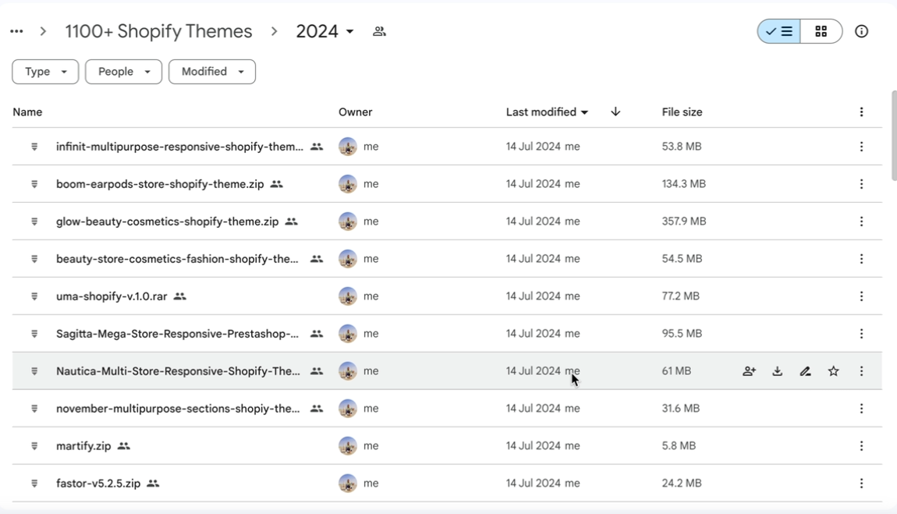Click the owner avatar in the martify.zip row
897x514 pixels.
pyautogui.click(x=347, y=446)
